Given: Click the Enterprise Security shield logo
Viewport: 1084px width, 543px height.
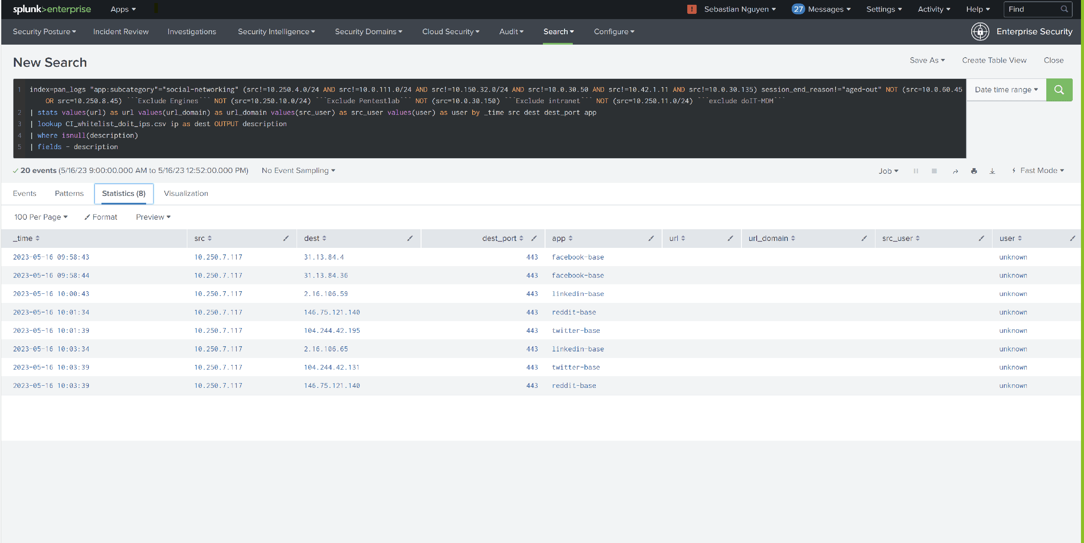Looking at the screenshot, I should [980, 32].
